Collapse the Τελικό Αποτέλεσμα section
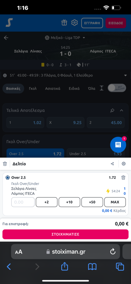131x284 pixels. (x=122, y=110)
